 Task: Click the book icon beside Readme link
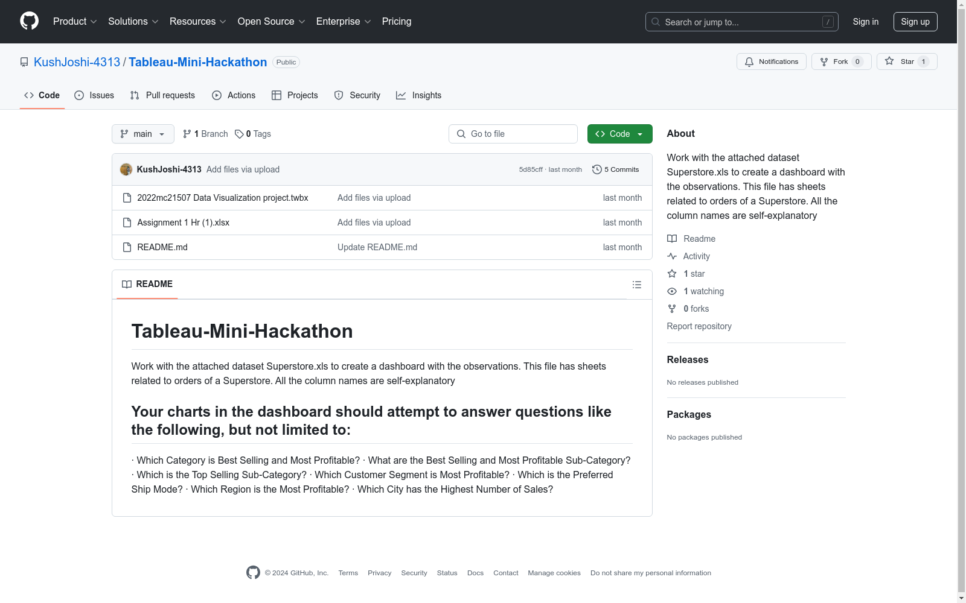click(672, 239)
